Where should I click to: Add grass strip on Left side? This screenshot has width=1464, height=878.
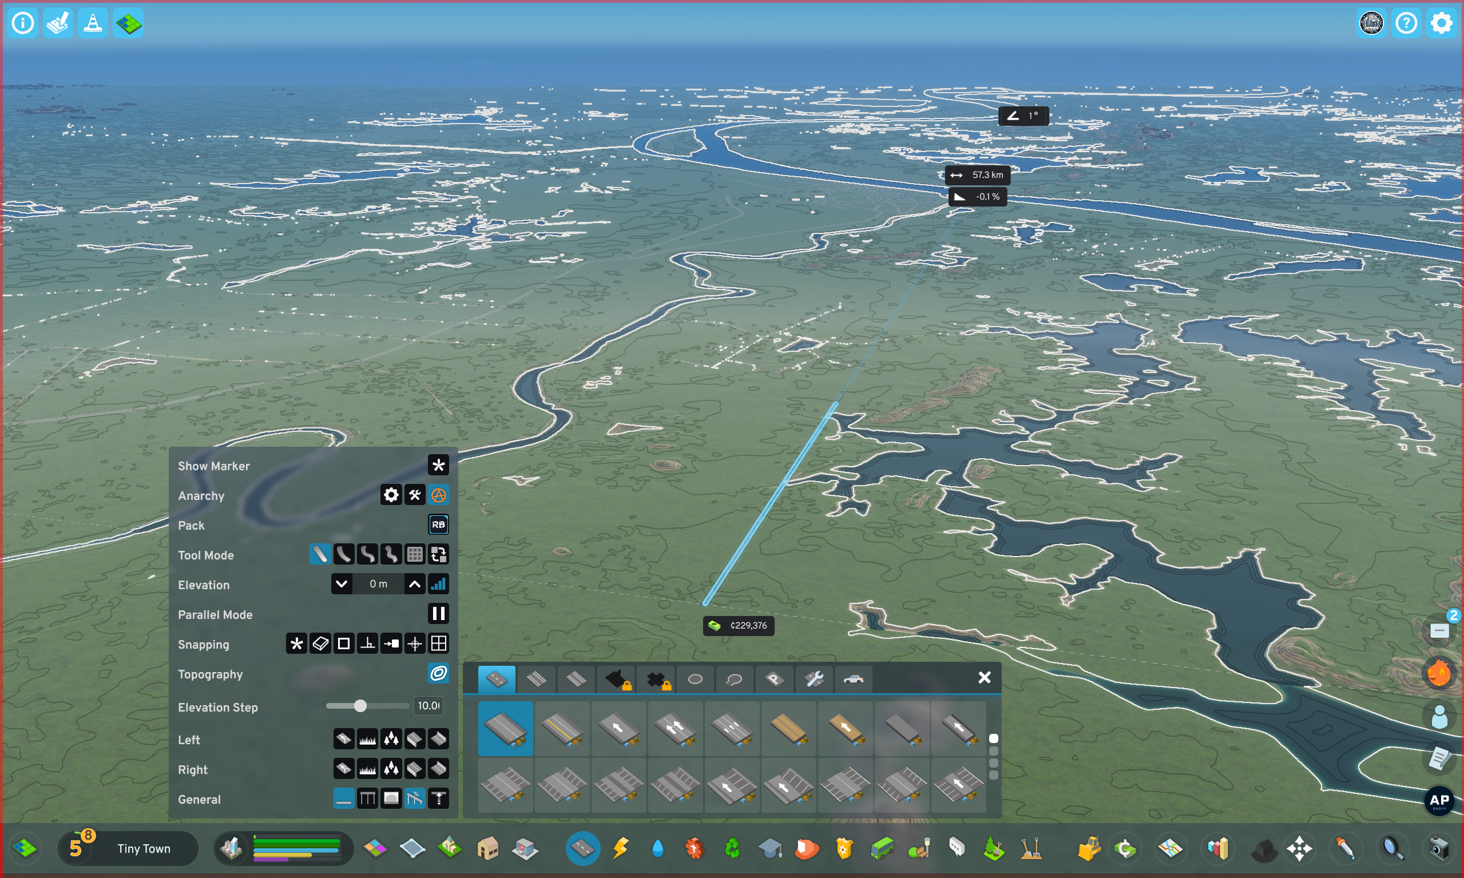tap(367, 738)
